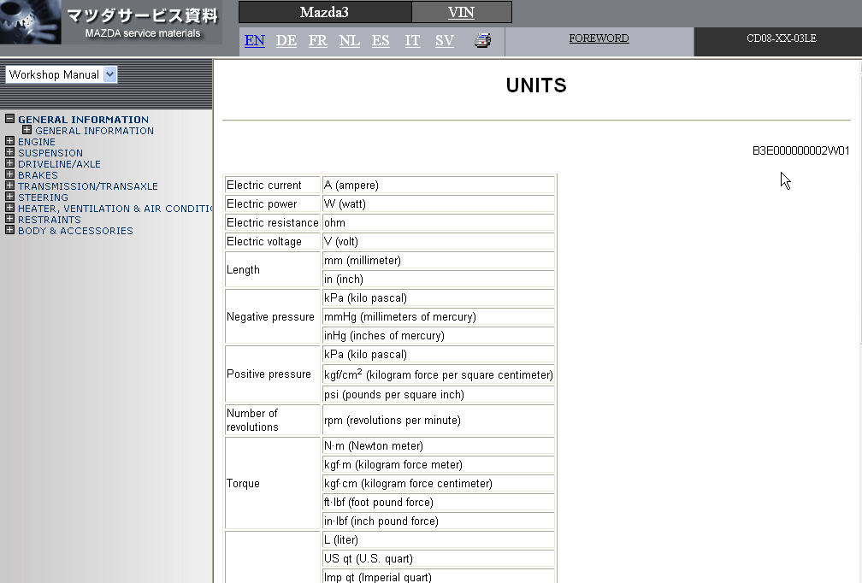Click the 'Negative pressure' table cell
862x583 pixels.
[x=273, y=316]
